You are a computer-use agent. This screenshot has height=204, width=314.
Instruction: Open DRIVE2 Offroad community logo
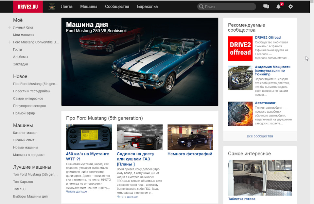coord(240,49)
